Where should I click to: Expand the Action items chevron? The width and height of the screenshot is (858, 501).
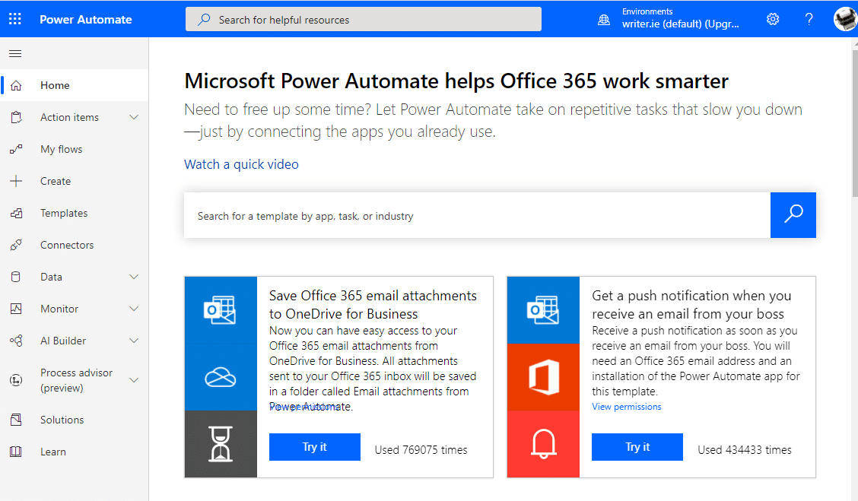(134, 117)
